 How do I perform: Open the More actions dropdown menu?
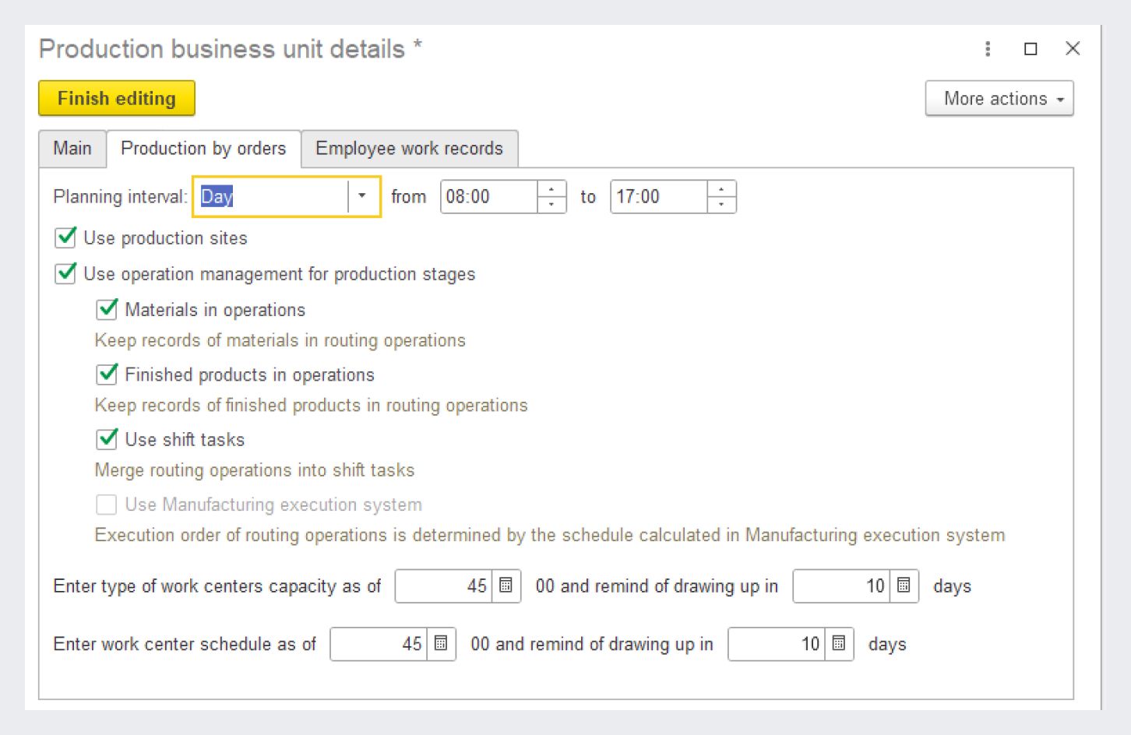click(x=999, y=99)
